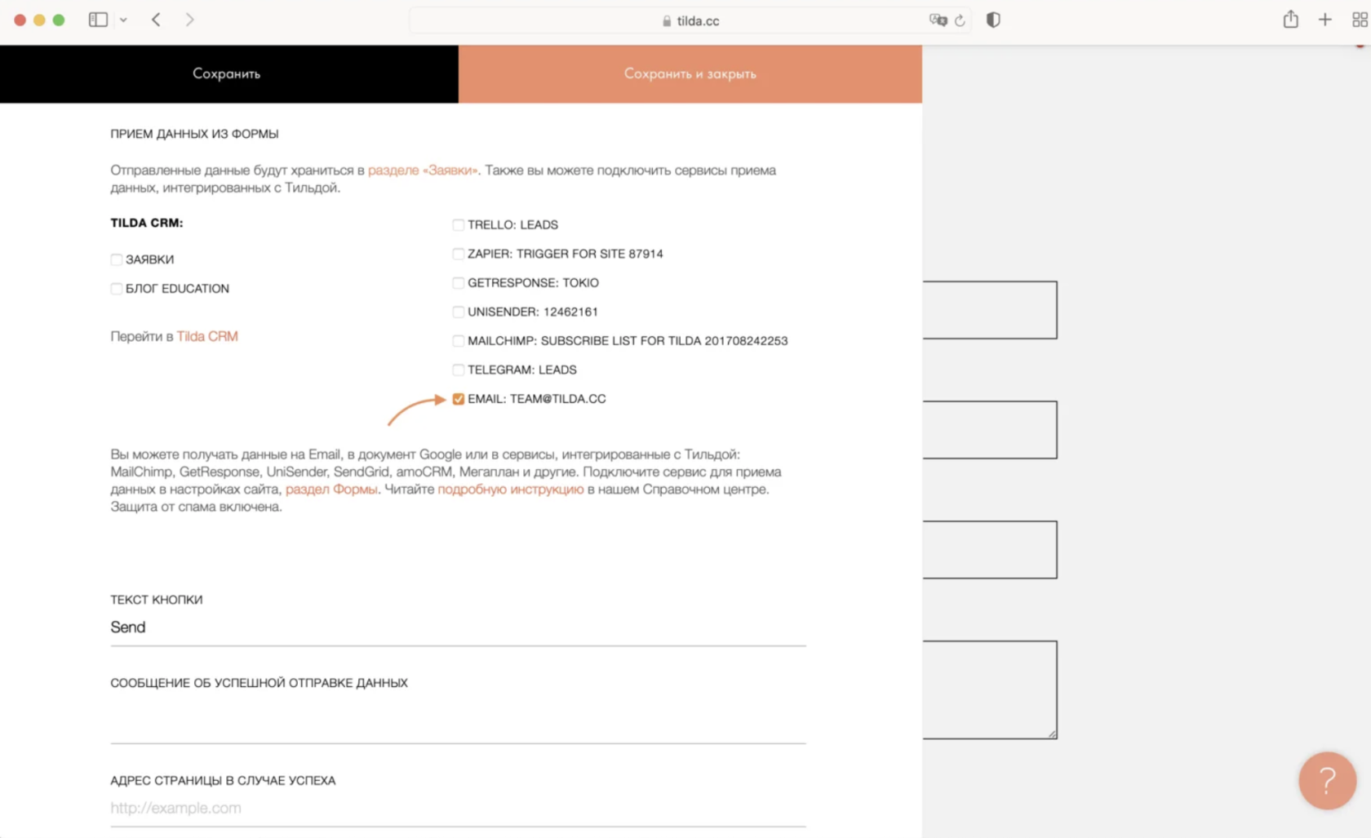Toggle the Safari sidebar icon
1371x838 pixels.
point(98,20)
